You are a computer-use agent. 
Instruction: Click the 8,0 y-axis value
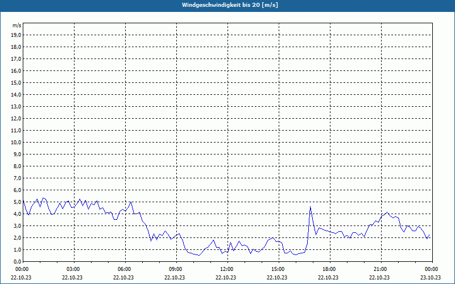point(18,166)
